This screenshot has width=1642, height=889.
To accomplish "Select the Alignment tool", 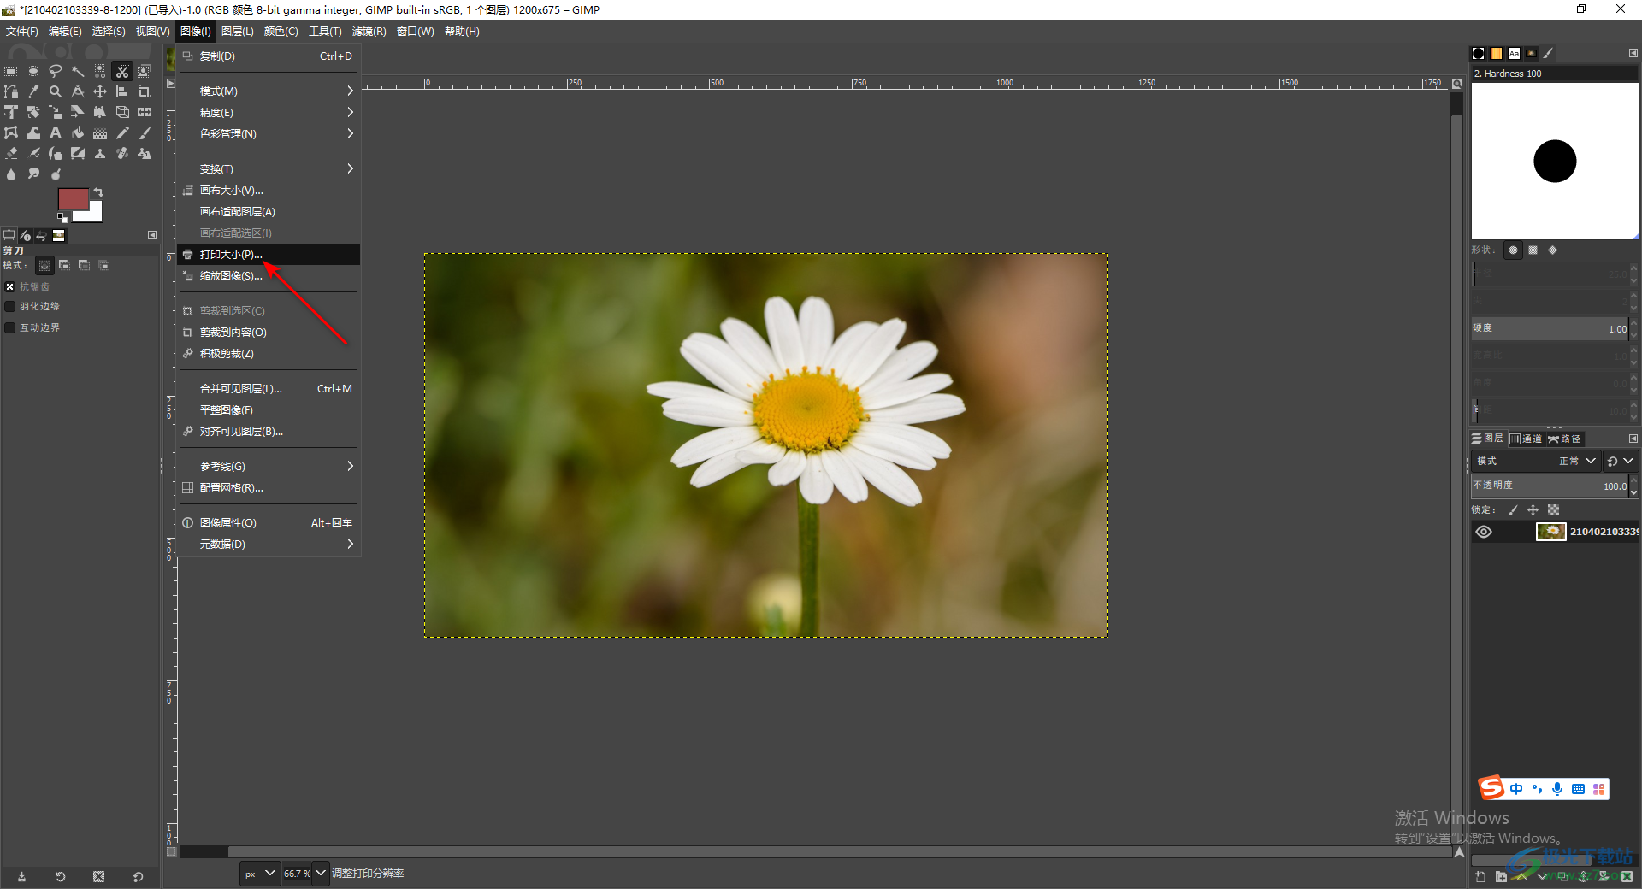I will [122, 91].
